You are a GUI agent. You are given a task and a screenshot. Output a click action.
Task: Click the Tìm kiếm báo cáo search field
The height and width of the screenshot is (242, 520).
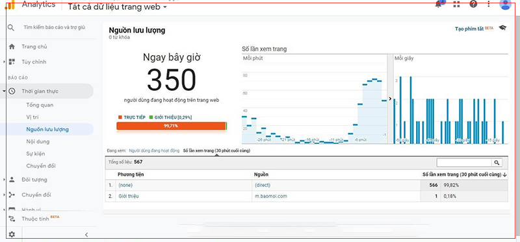[x=55, y=27]
